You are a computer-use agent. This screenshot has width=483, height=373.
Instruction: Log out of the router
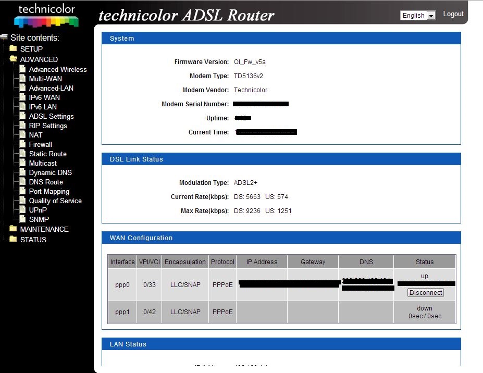453,14
